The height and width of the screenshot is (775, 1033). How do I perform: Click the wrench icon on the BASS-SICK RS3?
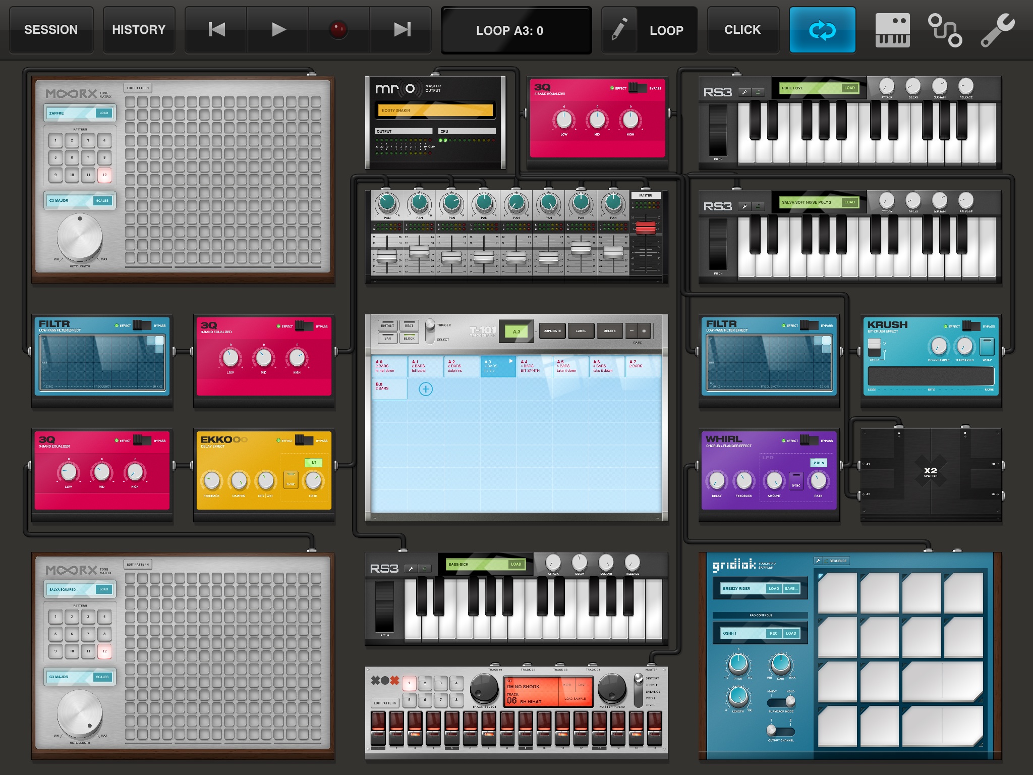coord(411,569)
